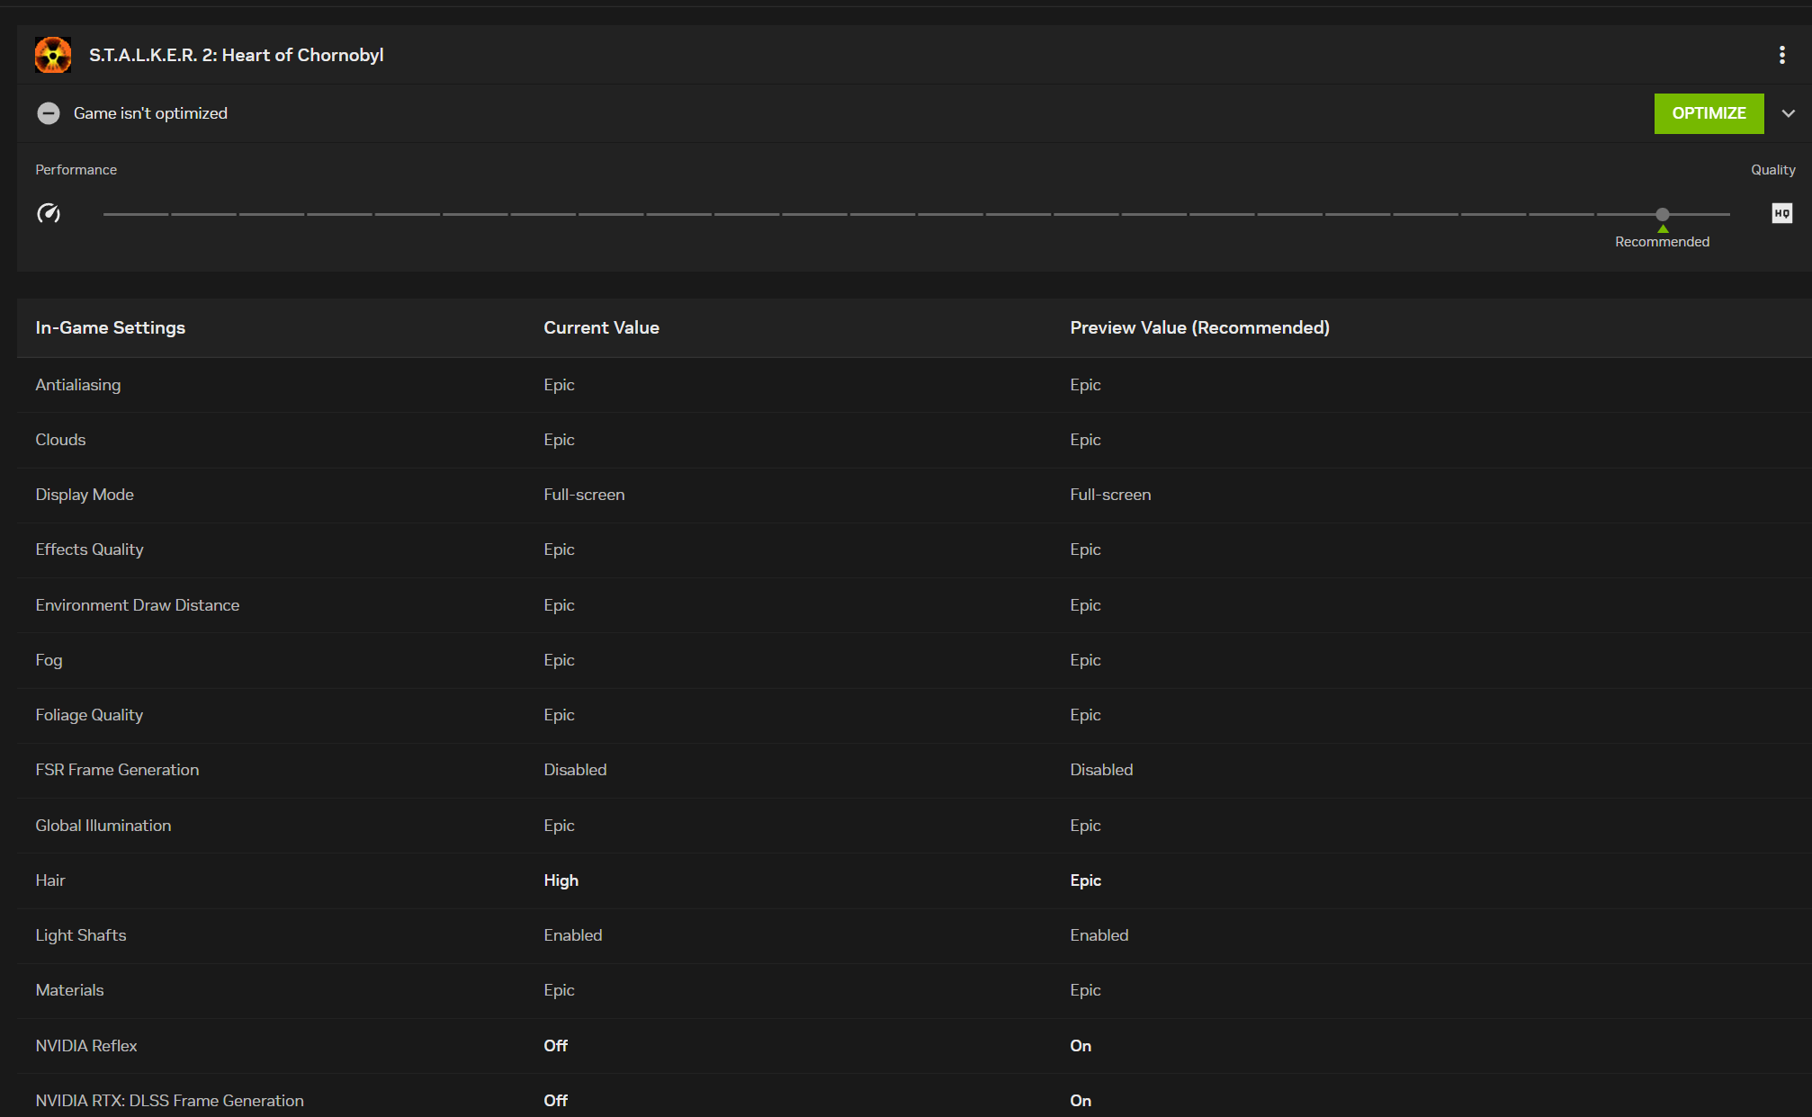Click the 'Performance' slider label

pos(76,170)
